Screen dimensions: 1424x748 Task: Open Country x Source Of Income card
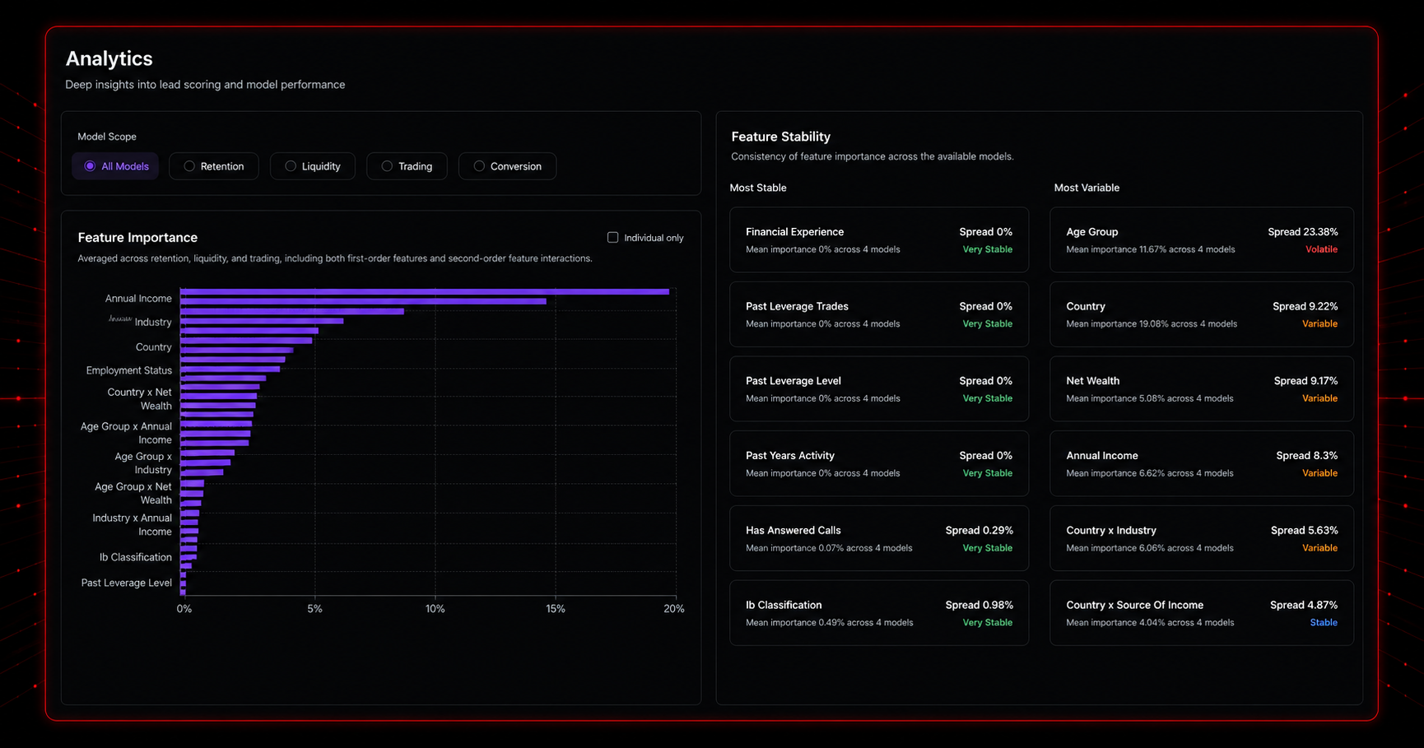click(x=1202, y=613)
